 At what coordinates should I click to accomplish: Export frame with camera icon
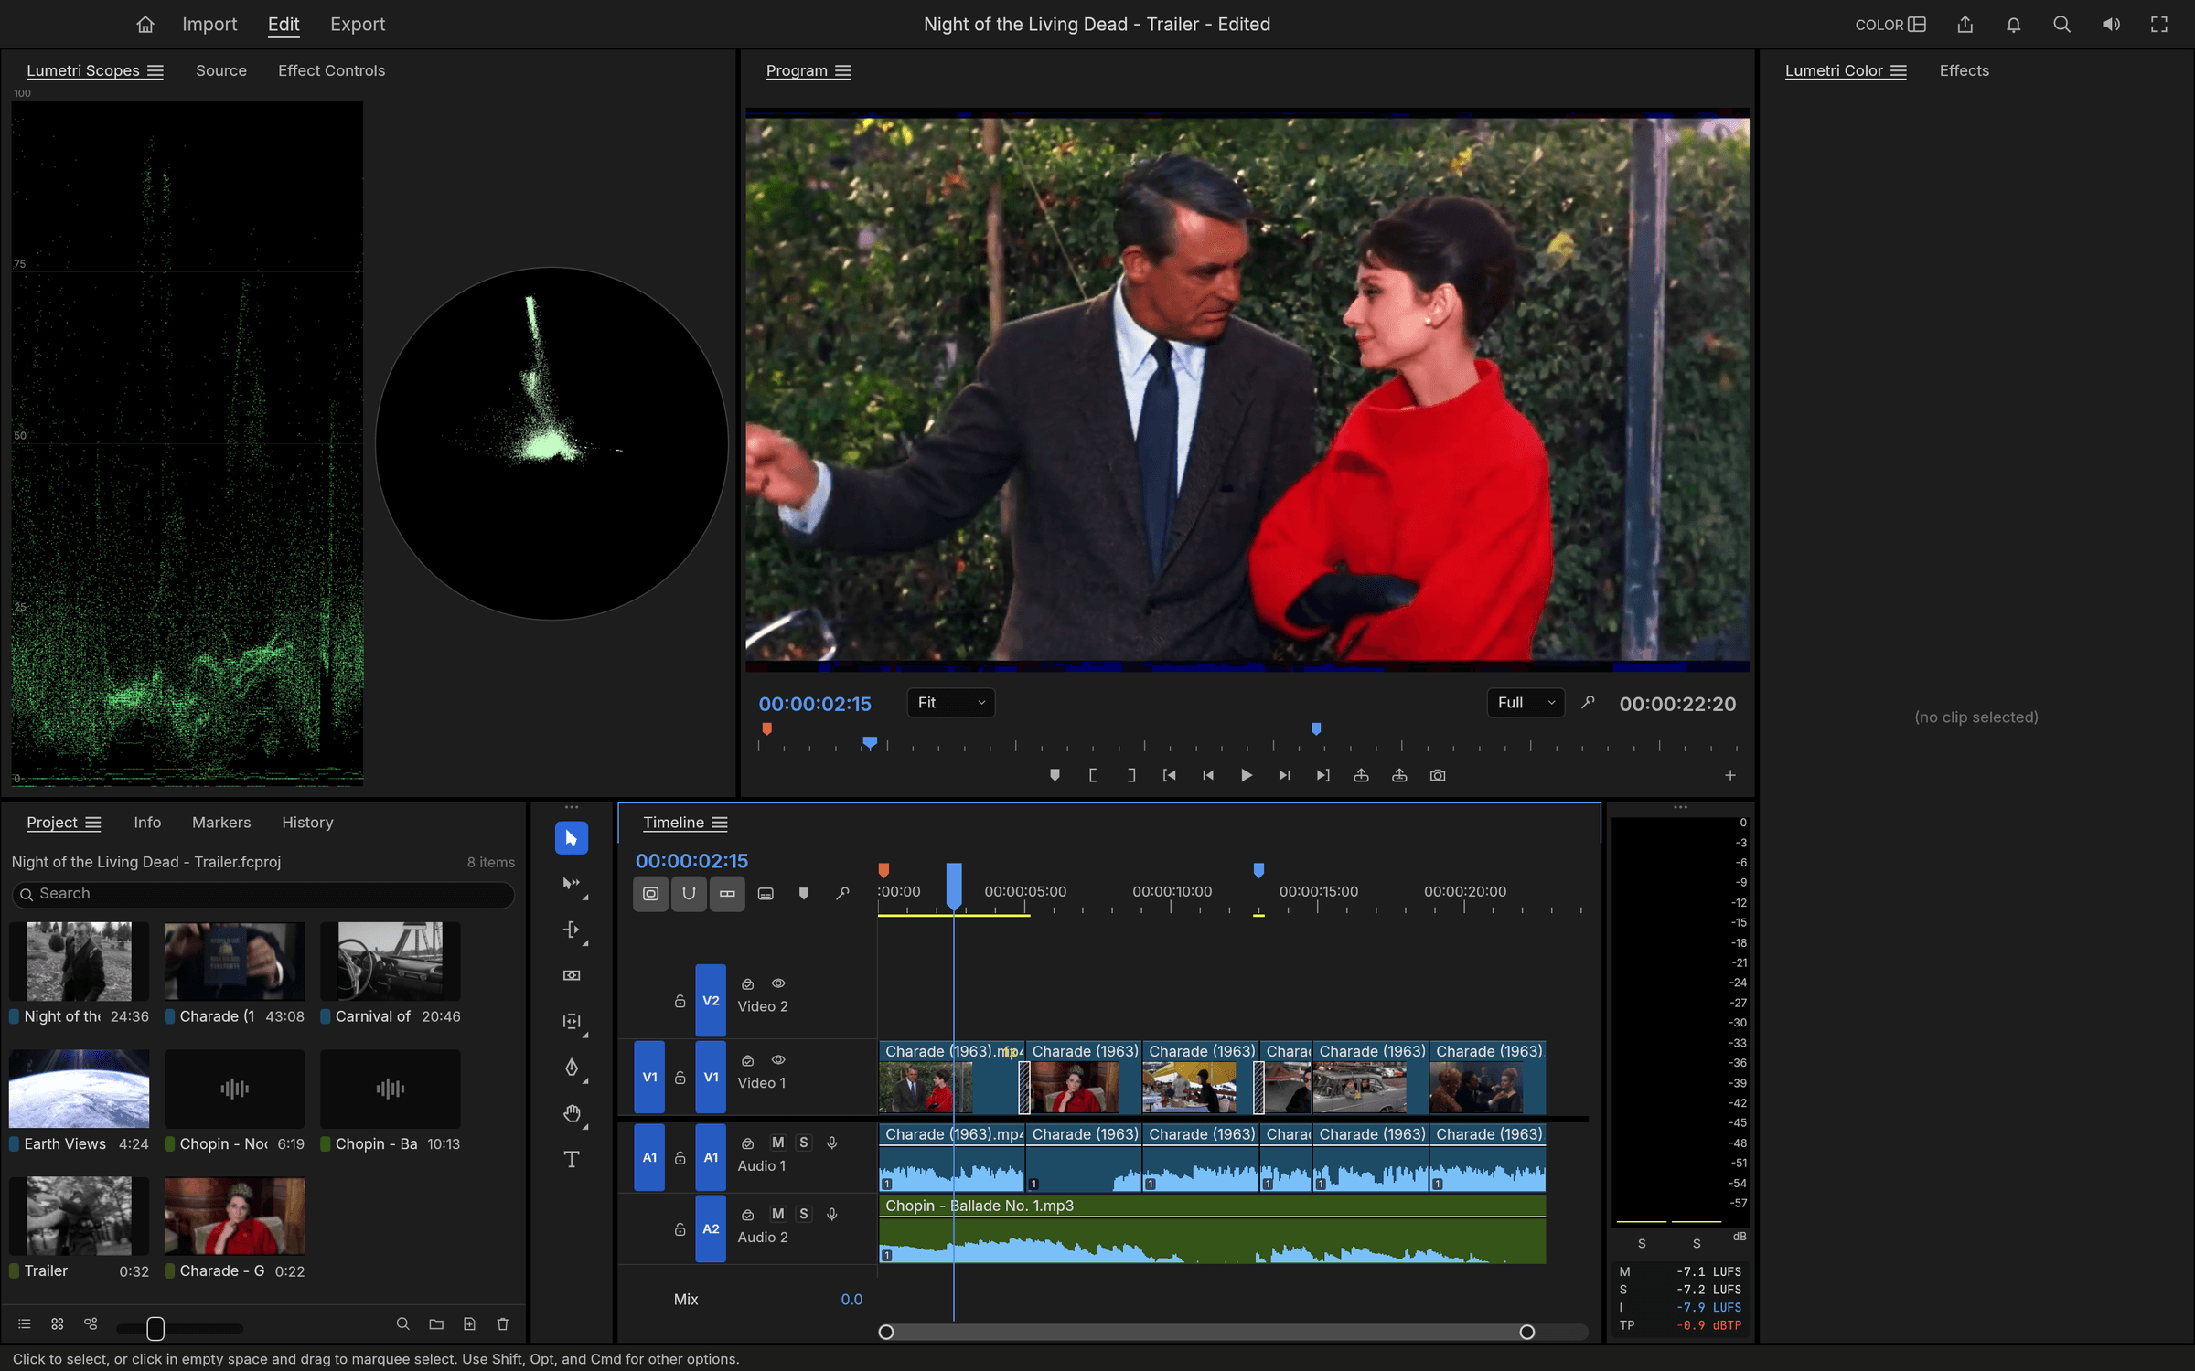click(x=1438, y=775)
